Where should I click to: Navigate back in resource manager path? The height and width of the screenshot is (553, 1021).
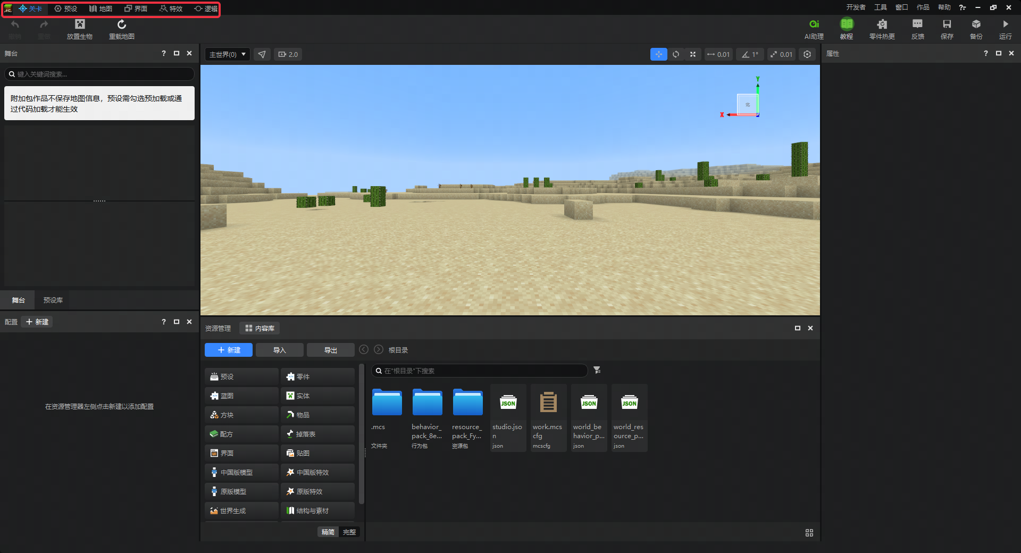tap(364, 349)
